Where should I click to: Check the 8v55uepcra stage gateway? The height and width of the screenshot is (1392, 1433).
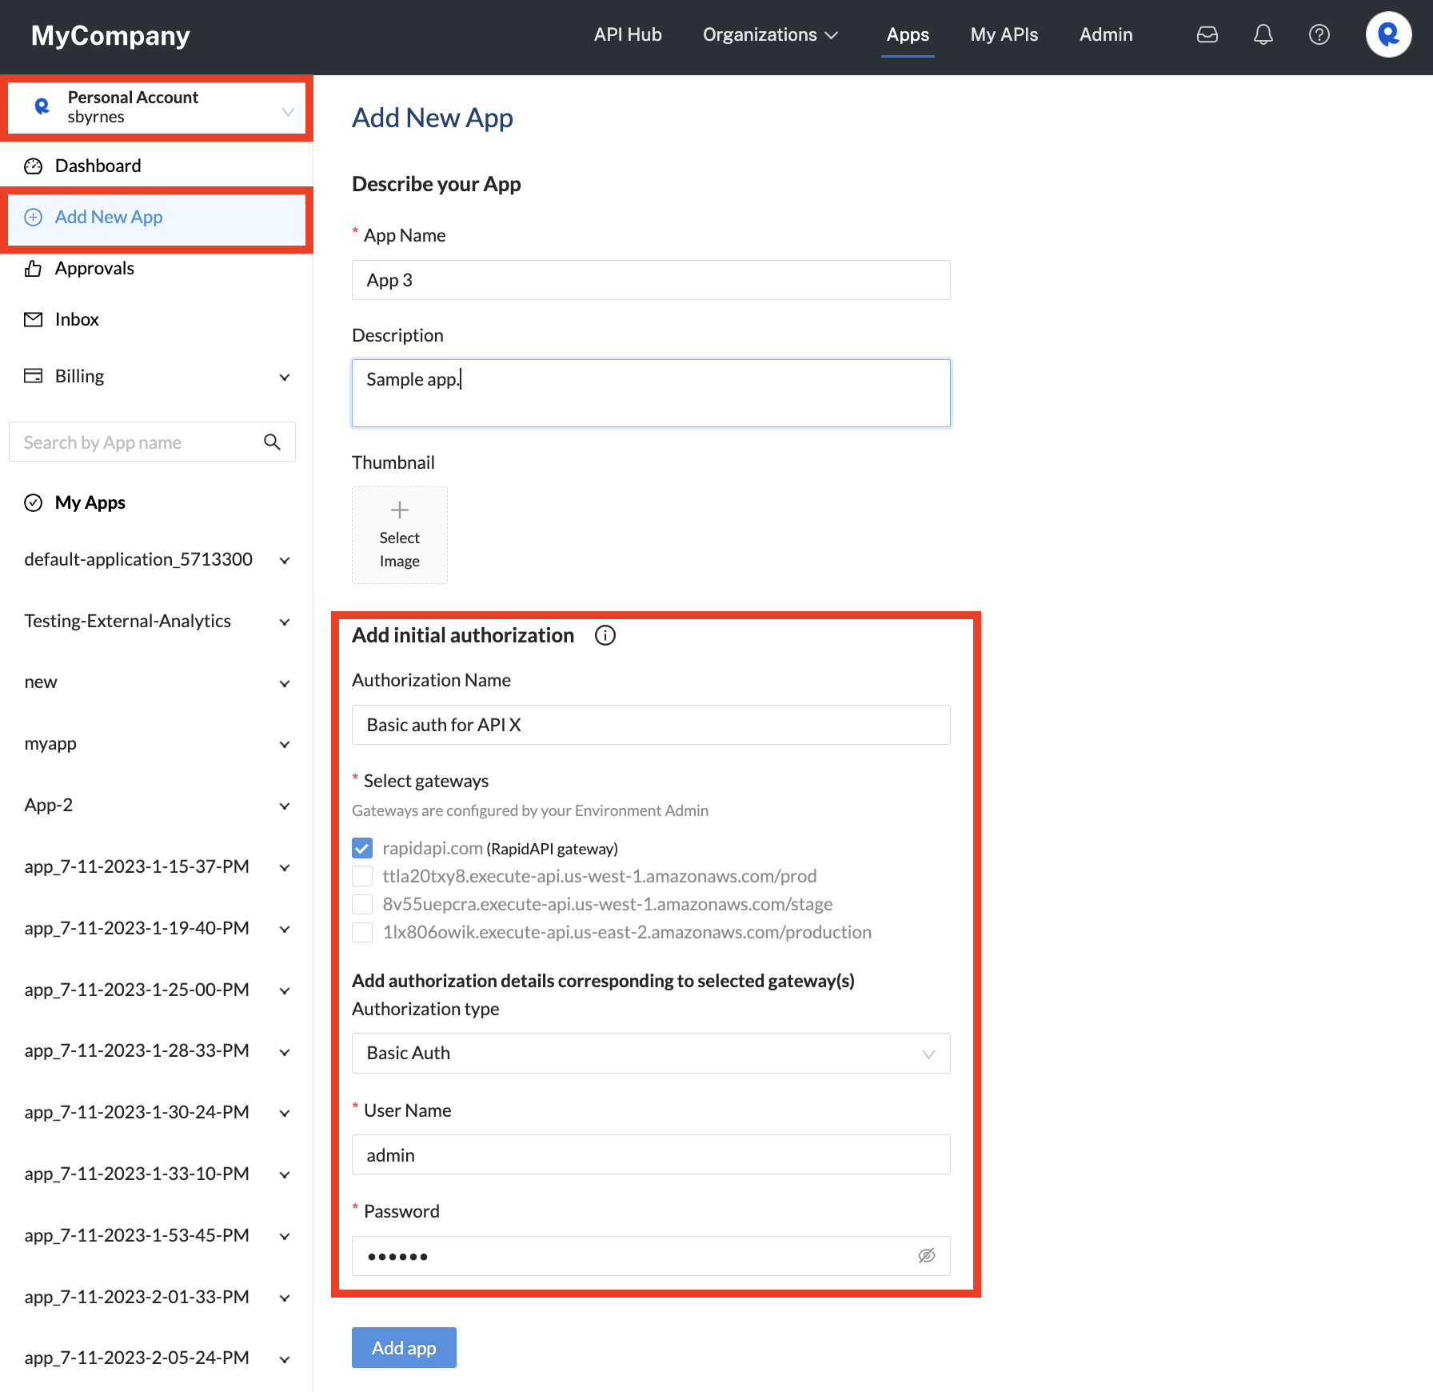(362, 904)
